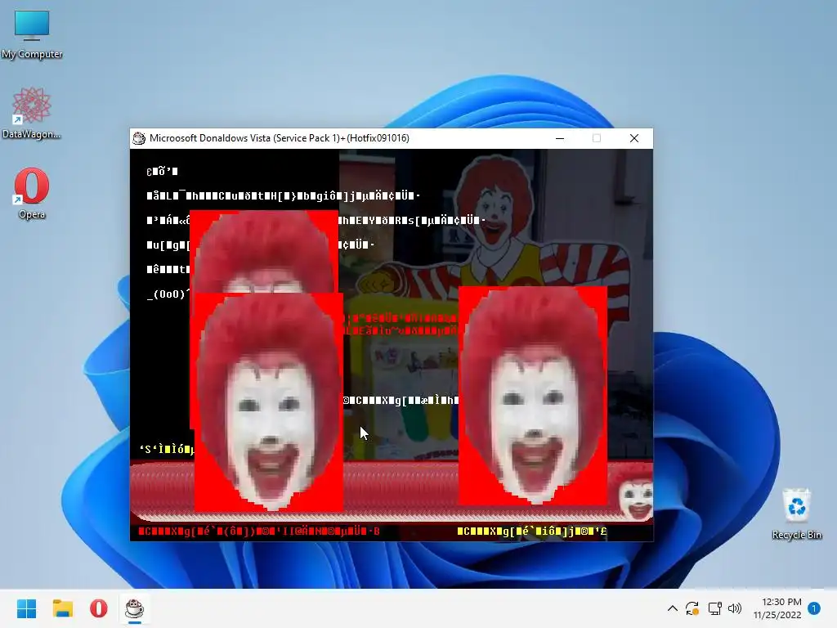Viewport: 837px width, 628px height.
Task: Open the Windows Start menu
Action: [x=26, y=608]
